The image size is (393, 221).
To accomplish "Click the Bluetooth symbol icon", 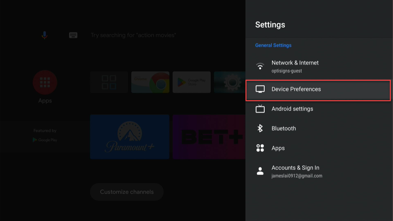I will [x=260, y=128].
